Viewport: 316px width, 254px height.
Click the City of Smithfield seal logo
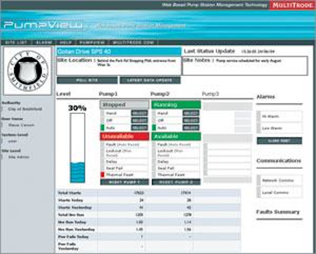28,71
